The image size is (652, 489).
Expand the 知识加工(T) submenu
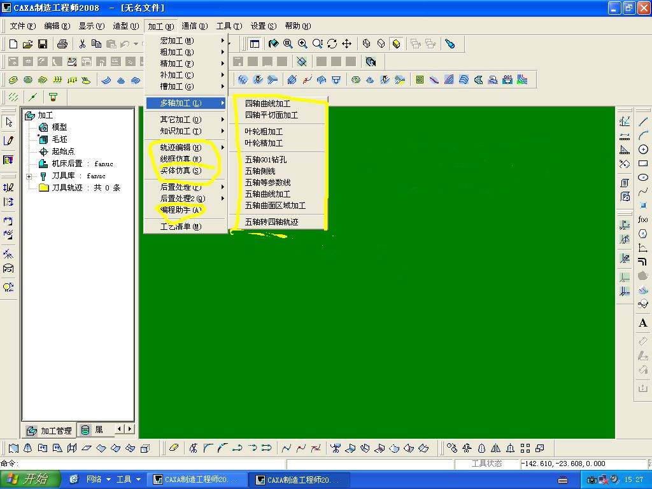click(185, 131)
